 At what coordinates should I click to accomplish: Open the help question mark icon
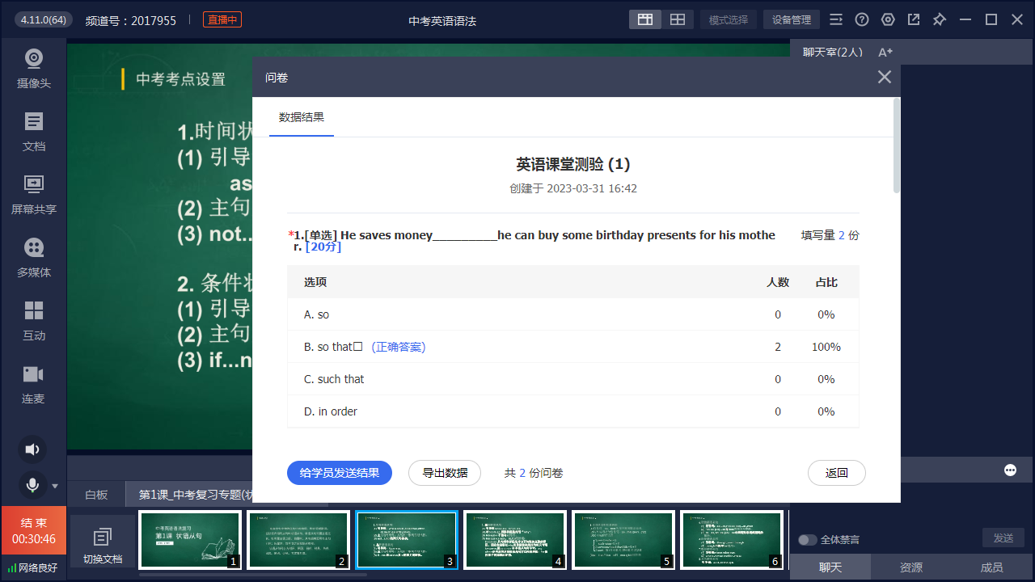point(862,19)
